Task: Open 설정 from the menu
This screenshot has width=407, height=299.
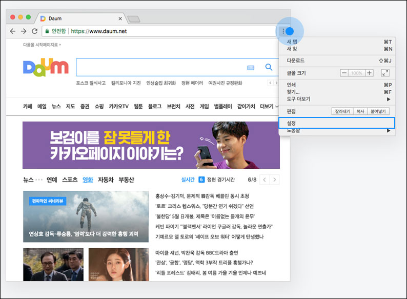Action: (337, 123)
